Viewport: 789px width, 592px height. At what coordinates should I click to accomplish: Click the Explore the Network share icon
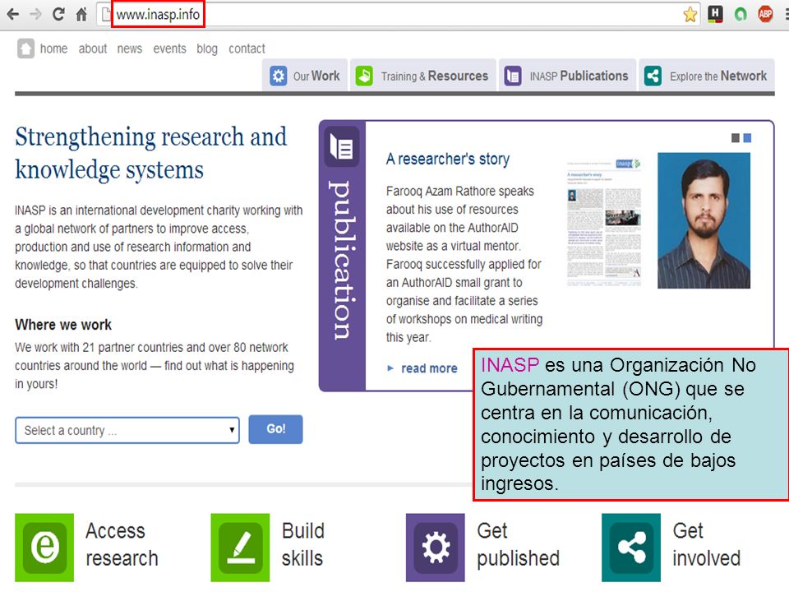click(x=653, y=76)
